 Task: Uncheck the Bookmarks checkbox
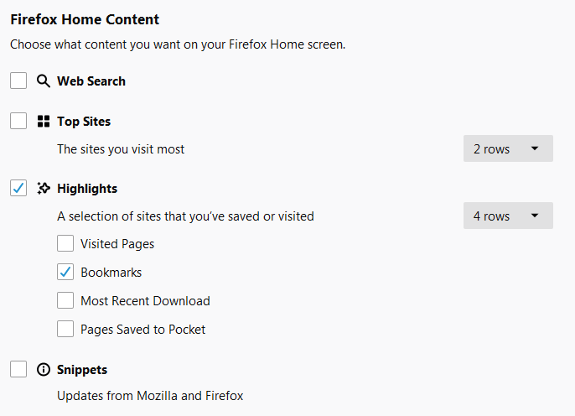65,272
